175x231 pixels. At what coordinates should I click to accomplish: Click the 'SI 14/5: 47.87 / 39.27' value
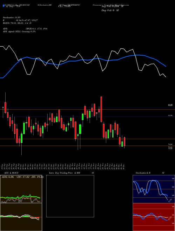(x=27, y=20)
